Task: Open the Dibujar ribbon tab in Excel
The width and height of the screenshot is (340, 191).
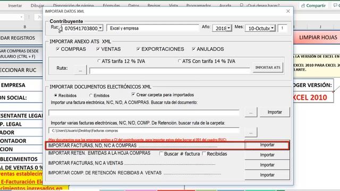Action: pos(37,5)
